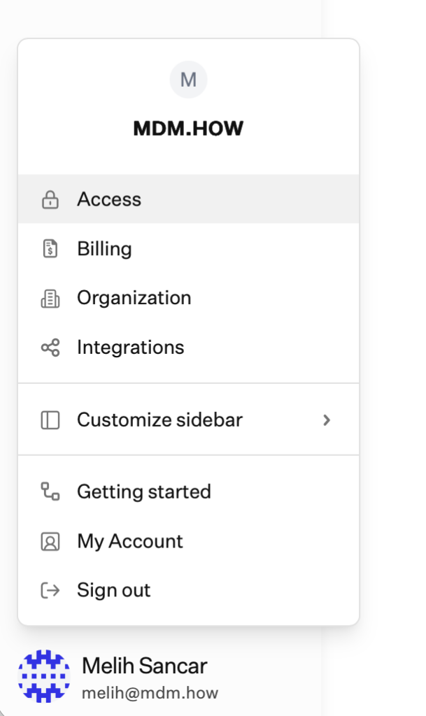Open the Getting started guide
Screen dimensions: 426x716
coord(189,492)
